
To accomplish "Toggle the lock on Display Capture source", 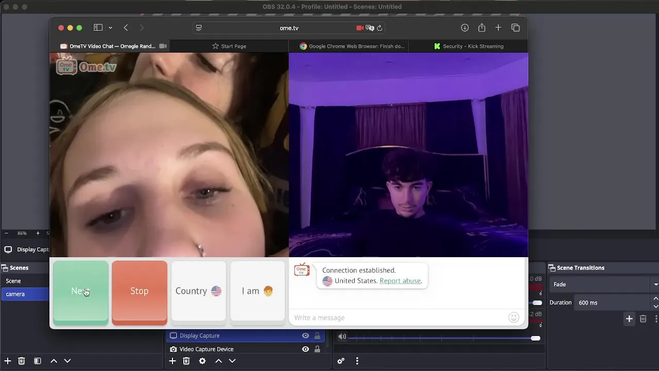I will point(317,335).
